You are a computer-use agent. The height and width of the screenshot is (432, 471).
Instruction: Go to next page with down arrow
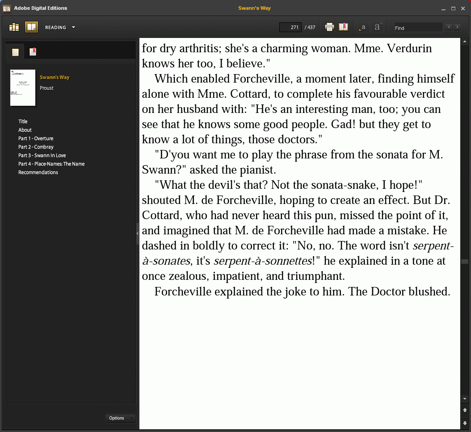point(465,423)
